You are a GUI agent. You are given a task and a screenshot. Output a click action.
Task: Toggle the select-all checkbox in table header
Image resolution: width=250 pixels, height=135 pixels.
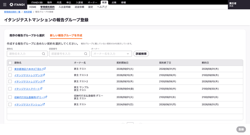pos(10,63)
